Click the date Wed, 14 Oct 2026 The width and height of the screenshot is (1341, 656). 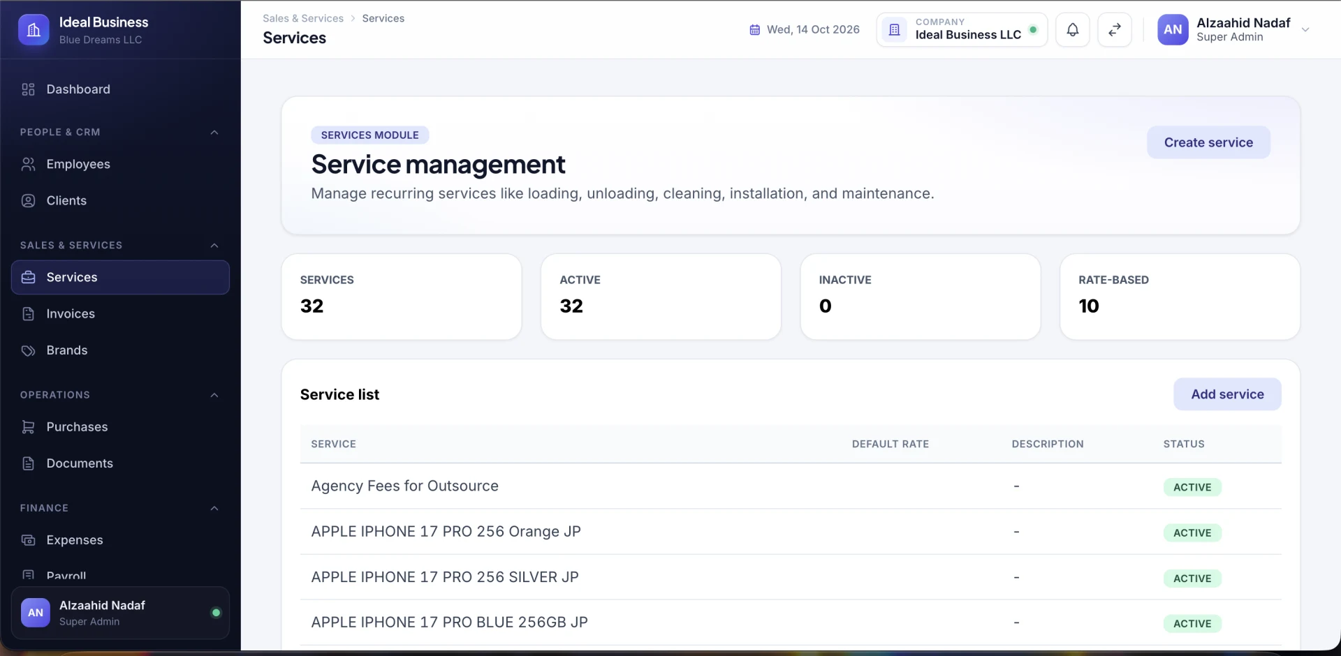click(813, 30)
